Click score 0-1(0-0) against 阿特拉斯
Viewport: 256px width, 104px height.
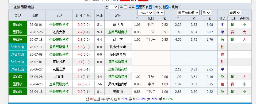coord(83,62)
